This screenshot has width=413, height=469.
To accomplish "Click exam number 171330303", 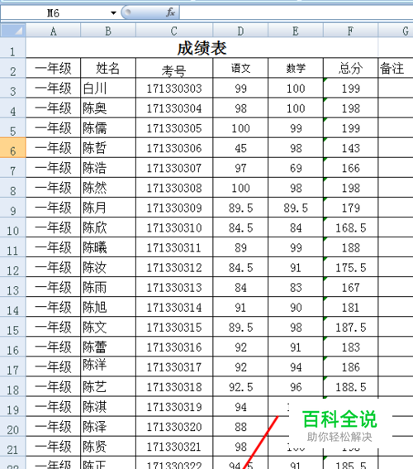I will pos(174,89).
